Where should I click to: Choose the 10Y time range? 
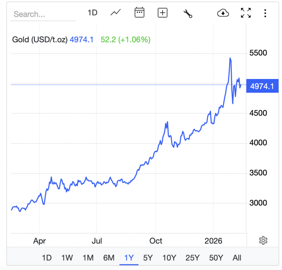169,258
